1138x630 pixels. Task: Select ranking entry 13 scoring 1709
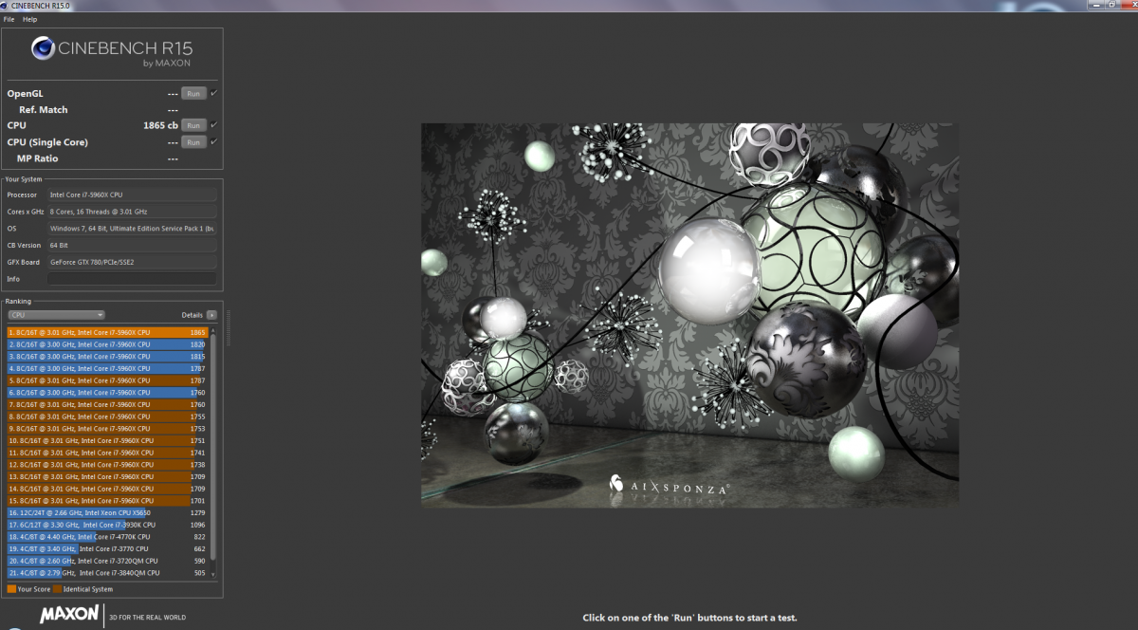pos(107,476)
